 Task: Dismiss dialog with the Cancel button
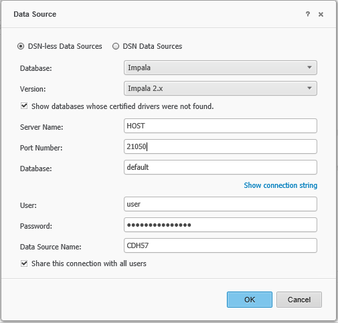[x=299, y=300]
